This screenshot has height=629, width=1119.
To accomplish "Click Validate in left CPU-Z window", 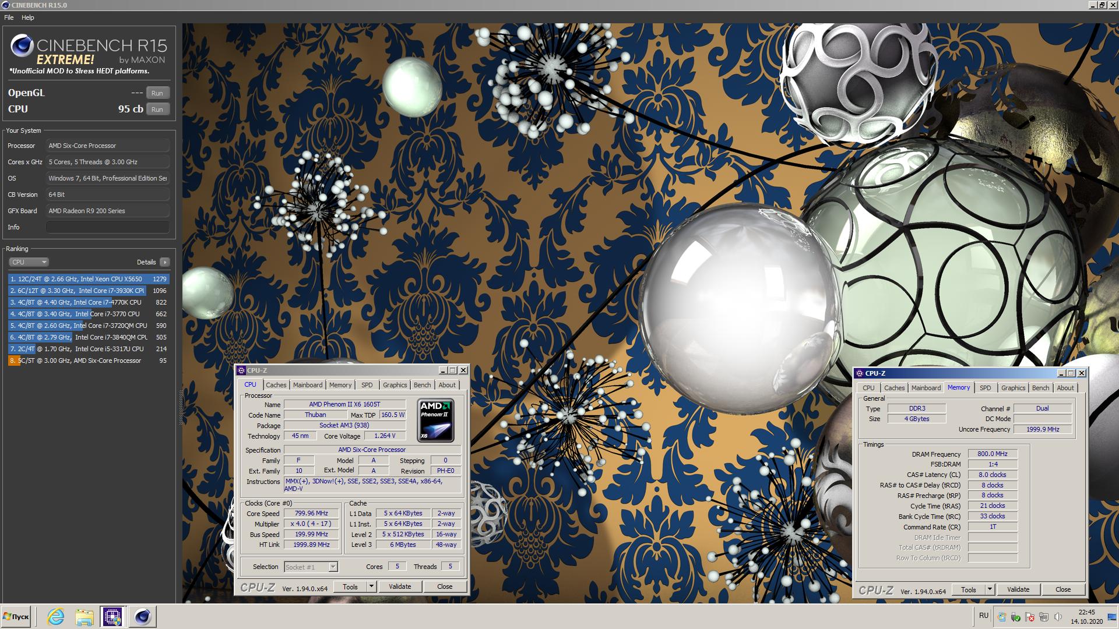I will pos(400,586).
